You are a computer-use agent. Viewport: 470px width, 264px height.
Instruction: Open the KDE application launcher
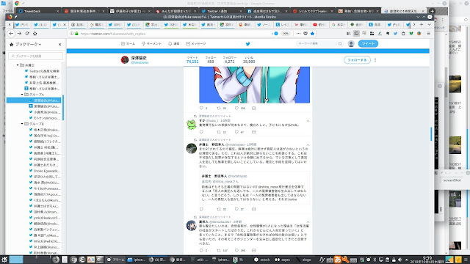[x=4, y=260]
